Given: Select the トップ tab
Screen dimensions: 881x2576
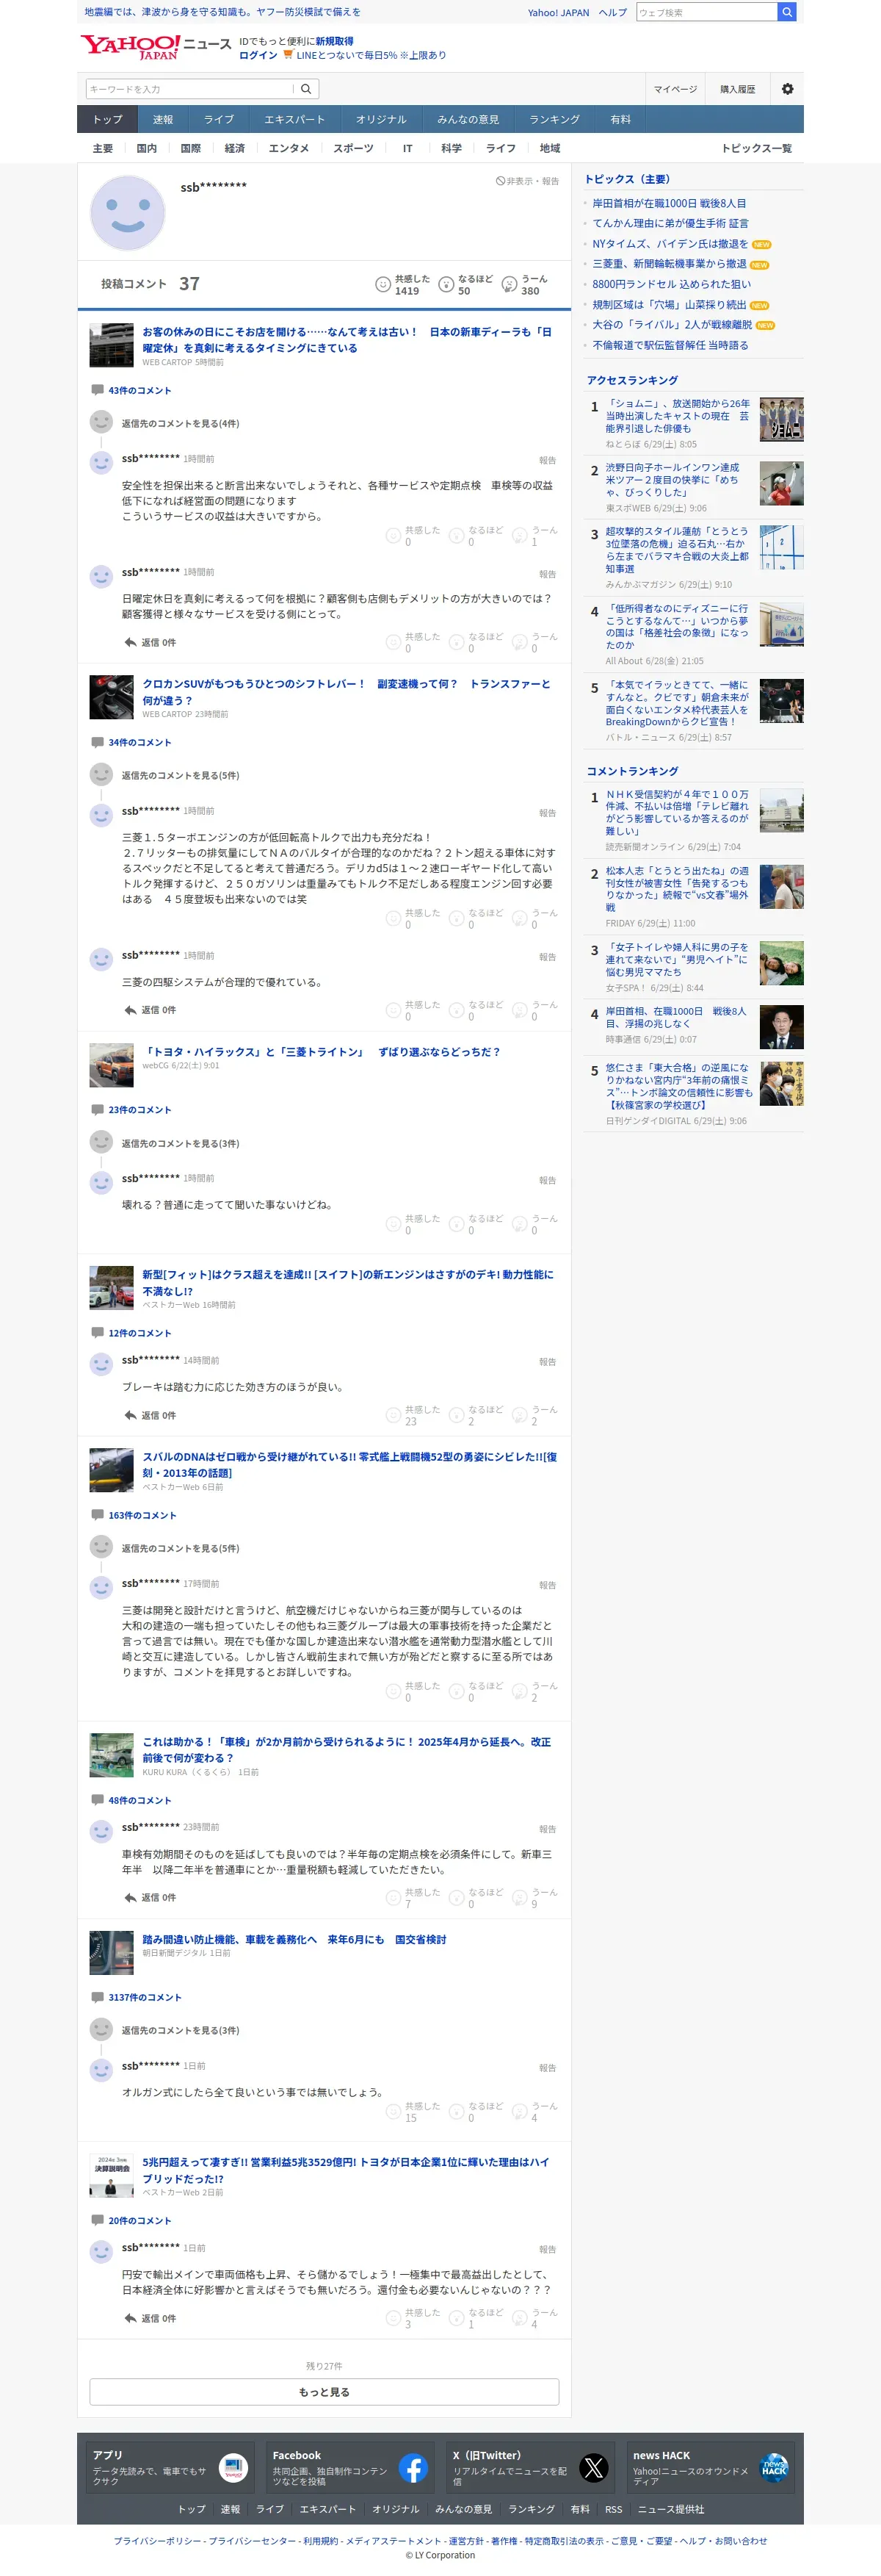Looking at the screenshot, I should [107, 119].
